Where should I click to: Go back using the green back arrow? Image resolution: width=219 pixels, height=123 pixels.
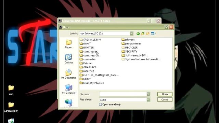tap(138, 33)
